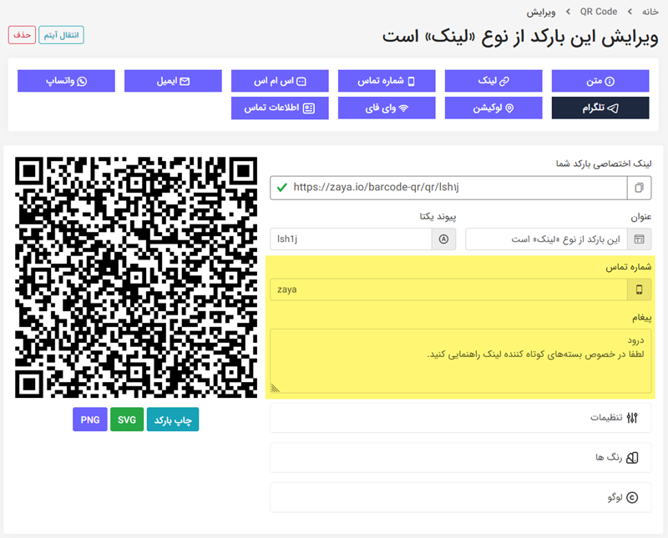
Task: Click the چاپ بارکد print button
Action: [173, 420]
